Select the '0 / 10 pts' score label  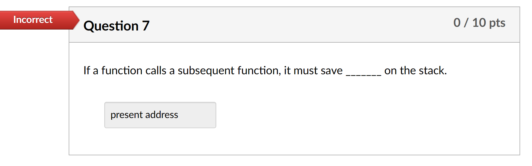(479, 23)
